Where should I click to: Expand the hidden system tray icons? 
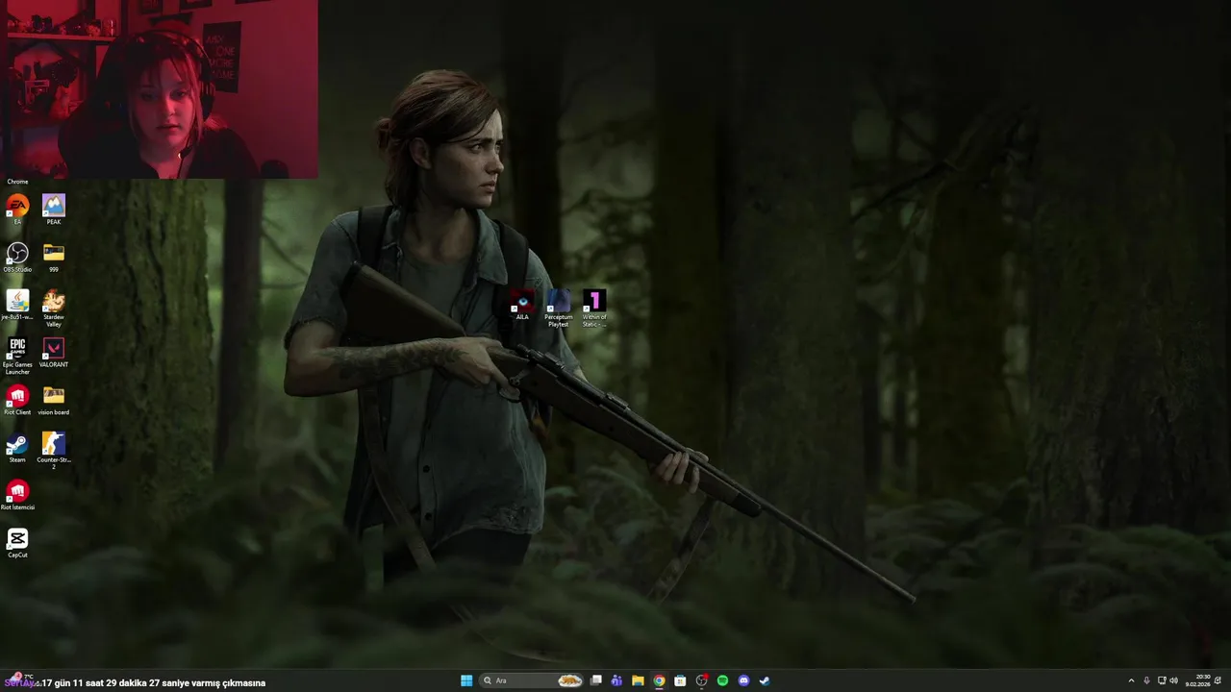tap(1131, 680)
